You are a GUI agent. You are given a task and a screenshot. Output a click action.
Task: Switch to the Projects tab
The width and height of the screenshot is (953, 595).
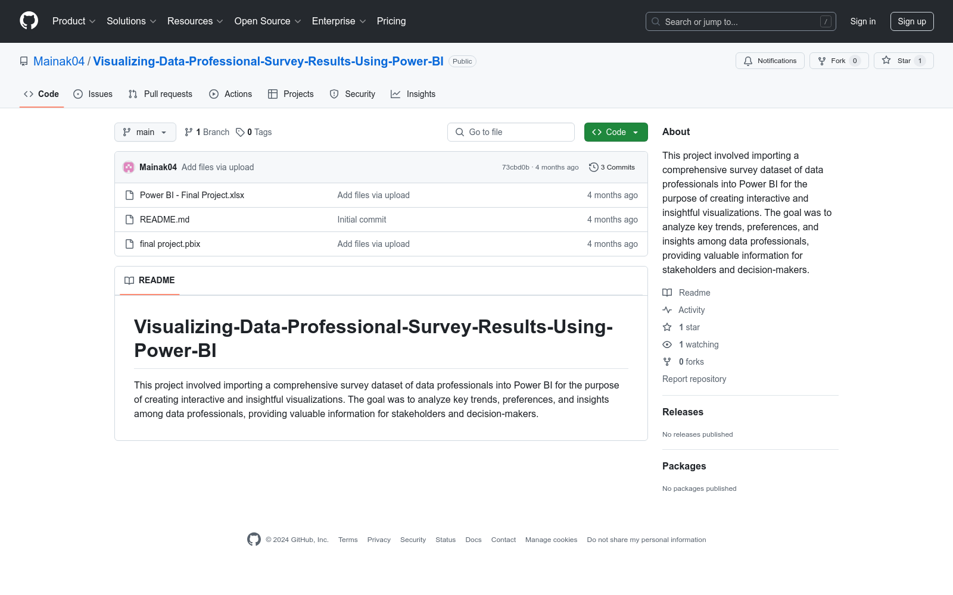point(291,94)
